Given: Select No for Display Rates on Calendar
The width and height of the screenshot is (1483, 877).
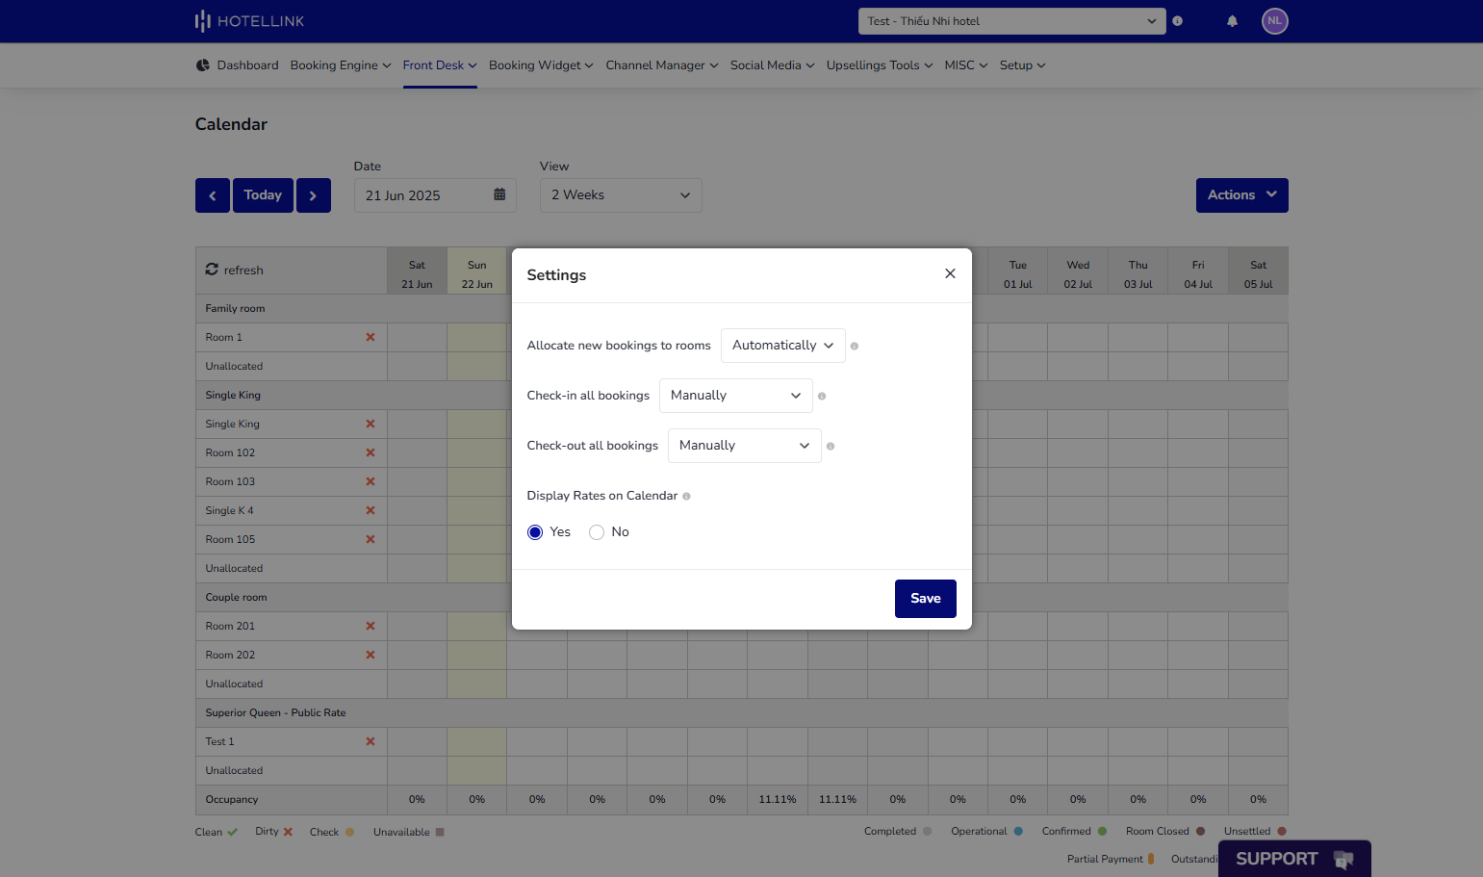Looking at the screenshot, I should [x=597, y=532].
